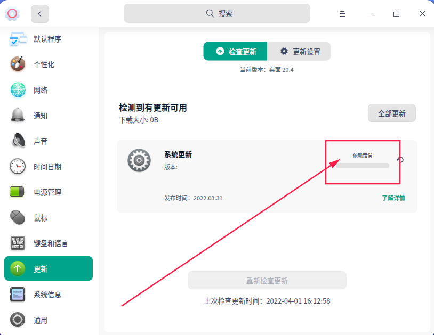This screenshot has width=434, height=335.
Task: Click the Personalization paintbrush icon
Action: 18,64
